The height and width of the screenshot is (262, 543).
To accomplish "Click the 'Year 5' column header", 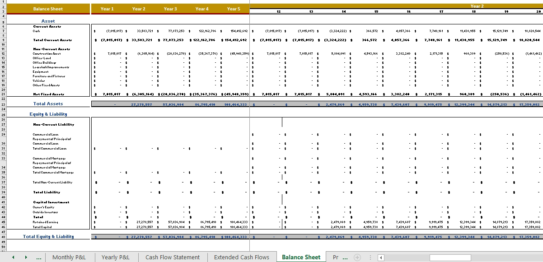I will 234,9.
